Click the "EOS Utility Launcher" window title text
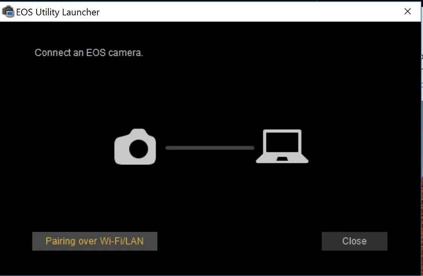423x276 pixels. (58, 12)
